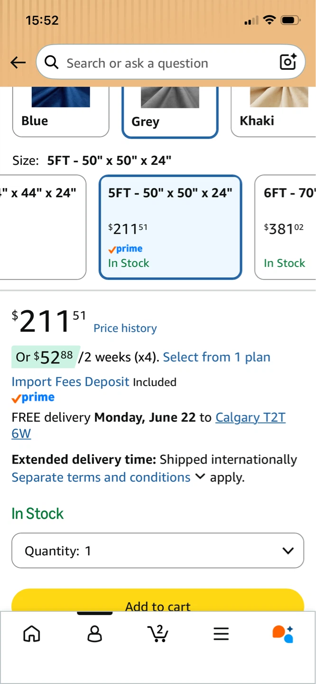Open Price history link
316x684 pixels.
[x=125, y=328]
